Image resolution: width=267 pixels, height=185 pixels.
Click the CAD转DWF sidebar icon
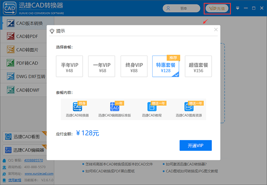pos(11,90)
